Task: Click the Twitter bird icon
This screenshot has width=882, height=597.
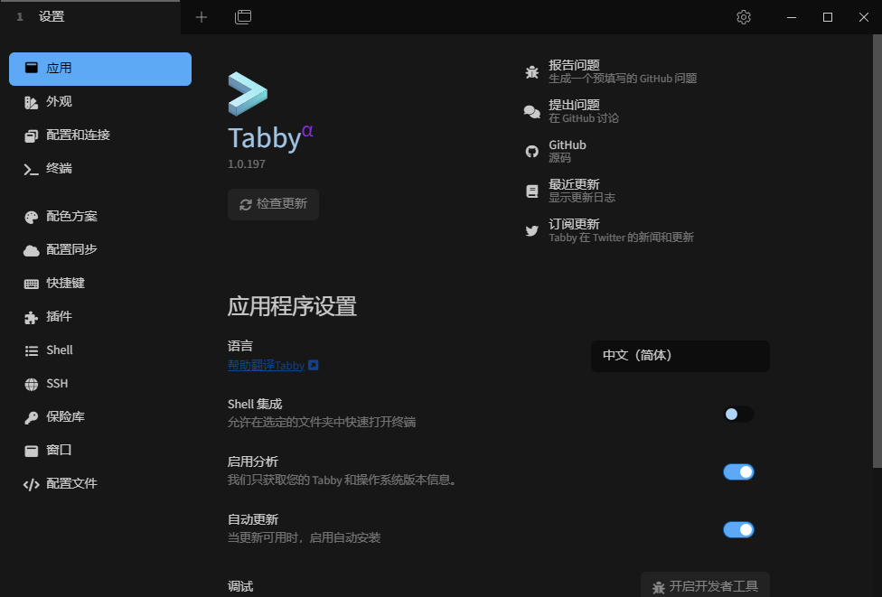Action: 531,231
